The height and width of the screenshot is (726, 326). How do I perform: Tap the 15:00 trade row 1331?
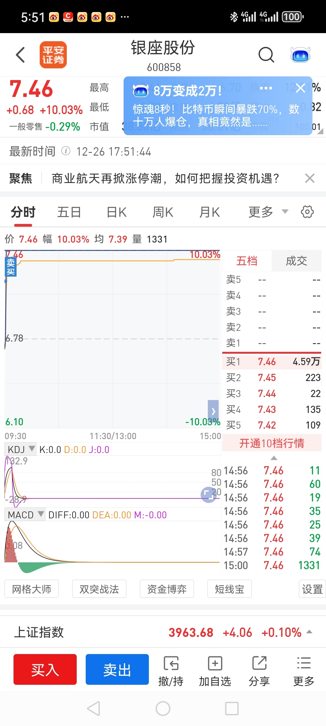pos(272,565)
